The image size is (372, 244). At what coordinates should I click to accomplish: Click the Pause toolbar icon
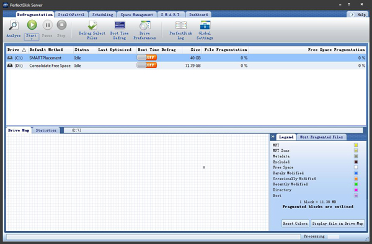tap(48, 25)
